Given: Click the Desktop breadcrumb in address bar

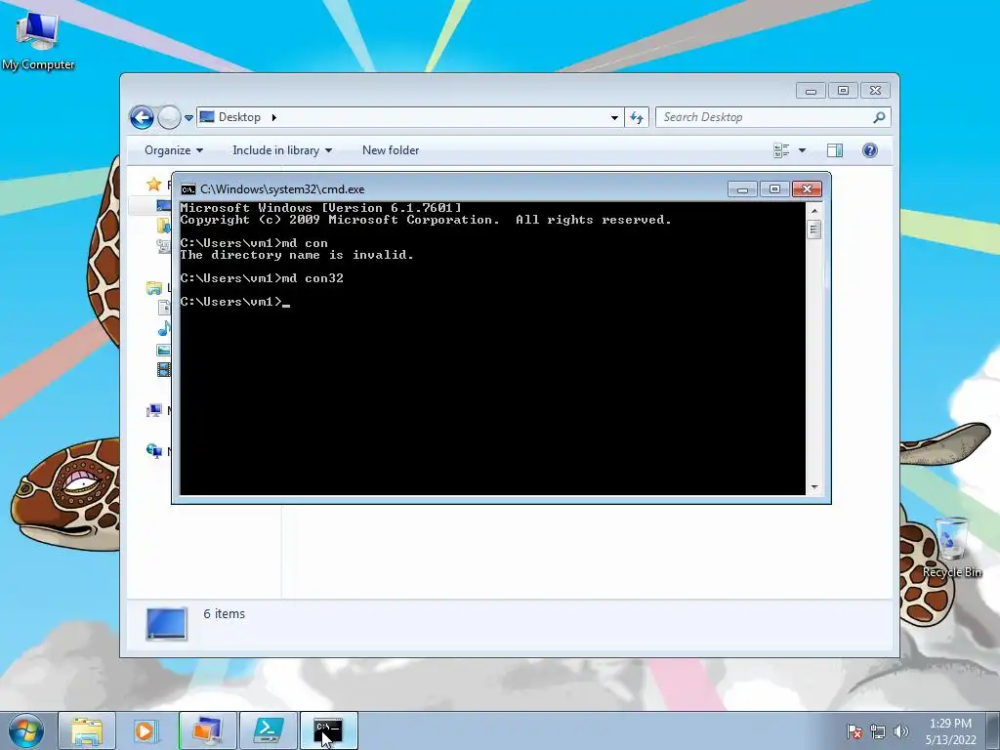Looking at the screenshot, I should click(239, 117).
